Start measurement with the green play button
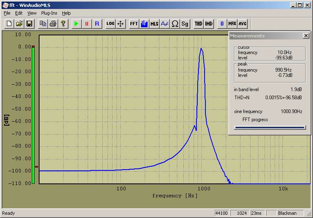This screenshot has height=218, width=313. (76, 24)
